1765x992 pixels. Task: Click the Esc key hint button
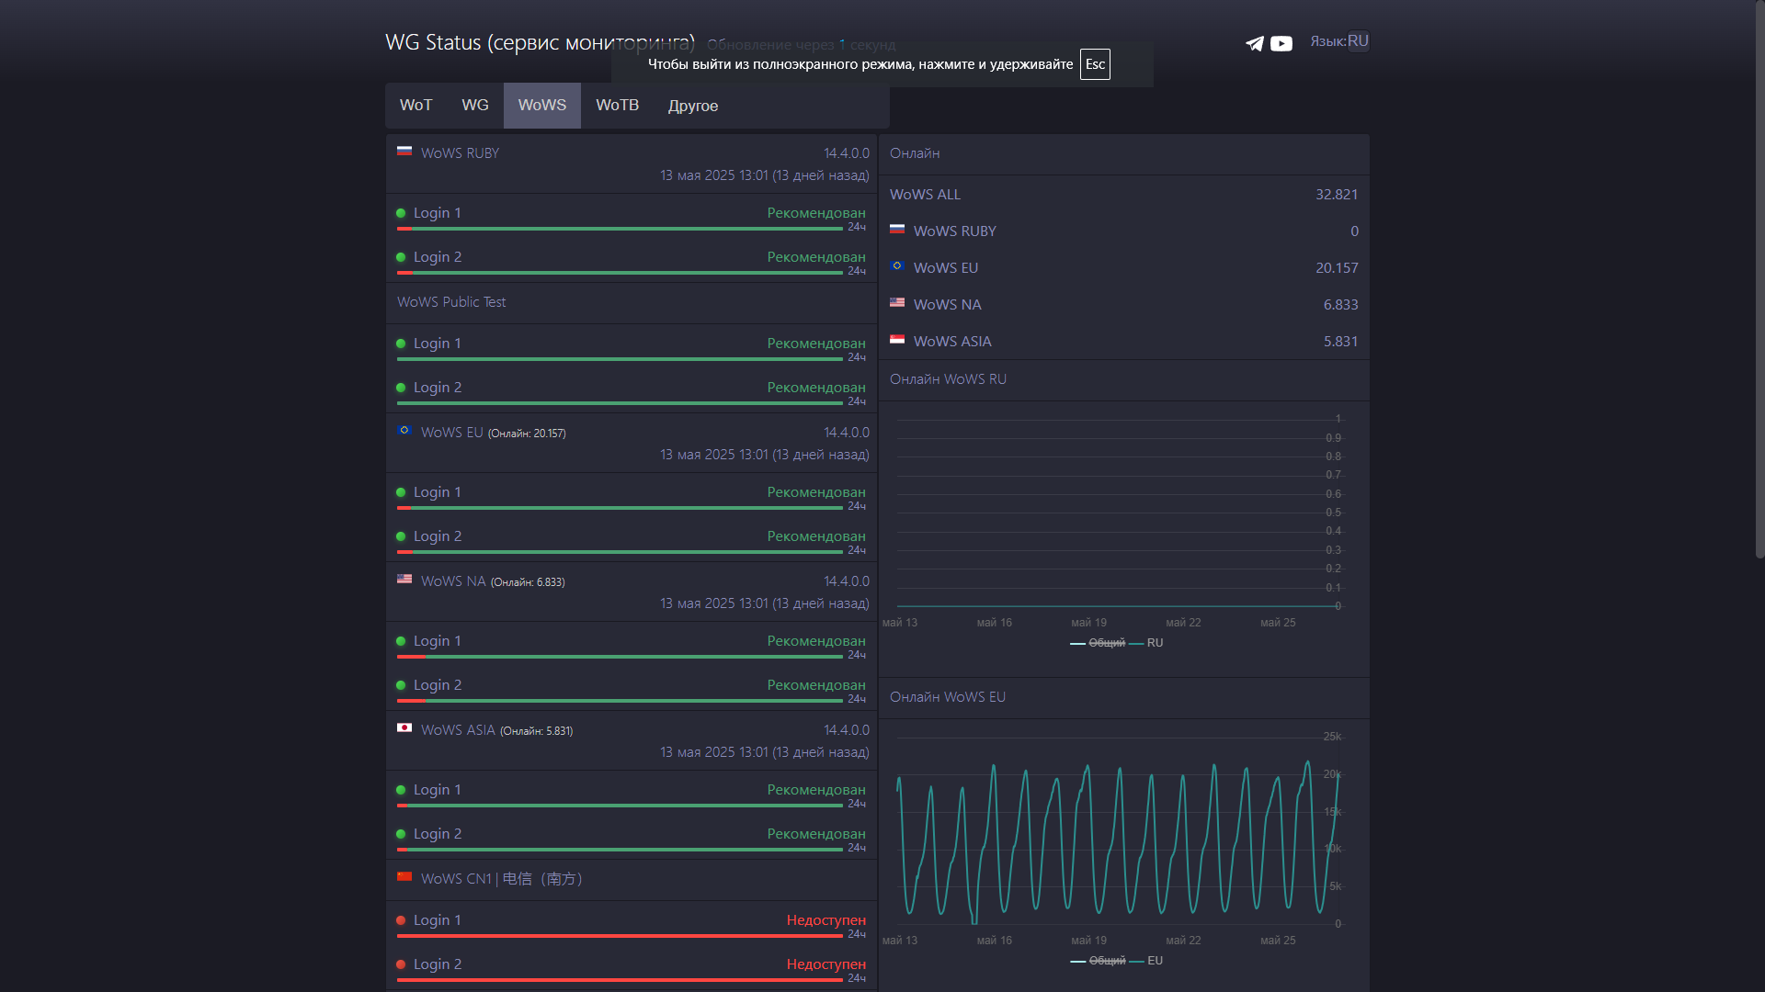tap(1095, 64)
